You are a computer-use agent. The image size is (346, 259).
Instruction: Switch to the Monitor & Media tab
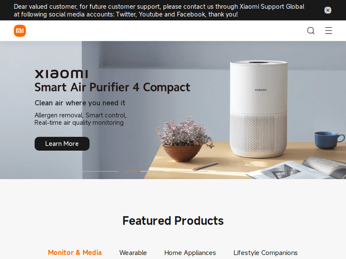[x=75, y=253]
